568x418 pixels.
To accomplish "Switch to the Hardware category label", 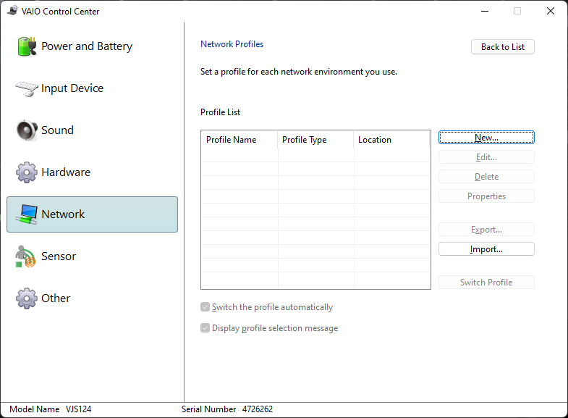I will [66, 172].
